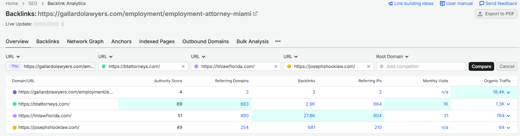This screenshot has height=136, width=520.
Task: Click the Send feedback chat icon
Action: click(x=482, y=4)
